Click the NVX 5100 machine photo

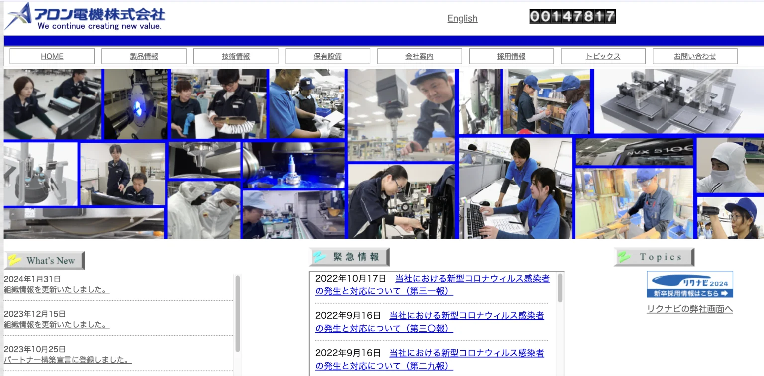pos(635,152)
